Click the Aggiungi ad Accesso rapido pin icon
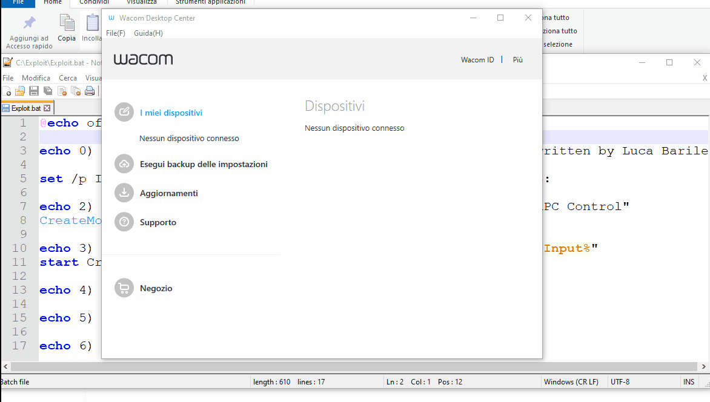Image resolution: width=710 pixels, height=402 pixels. pyautogui.click(x=30, y=22)
